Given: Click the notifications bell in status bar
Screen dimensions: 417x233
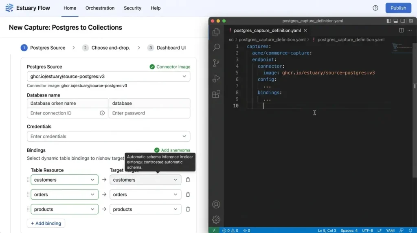Looking at the screenshot, I should (x=410, y=230).
